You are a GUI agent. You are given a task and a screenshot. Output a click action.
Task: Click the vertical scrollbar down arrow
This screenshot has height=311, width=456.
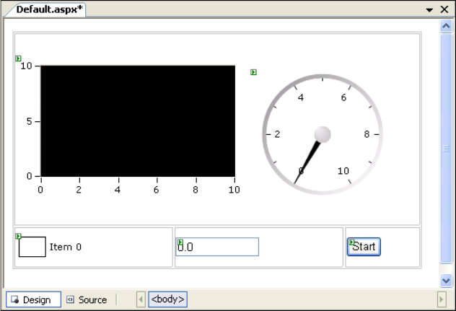pos(446,281)
